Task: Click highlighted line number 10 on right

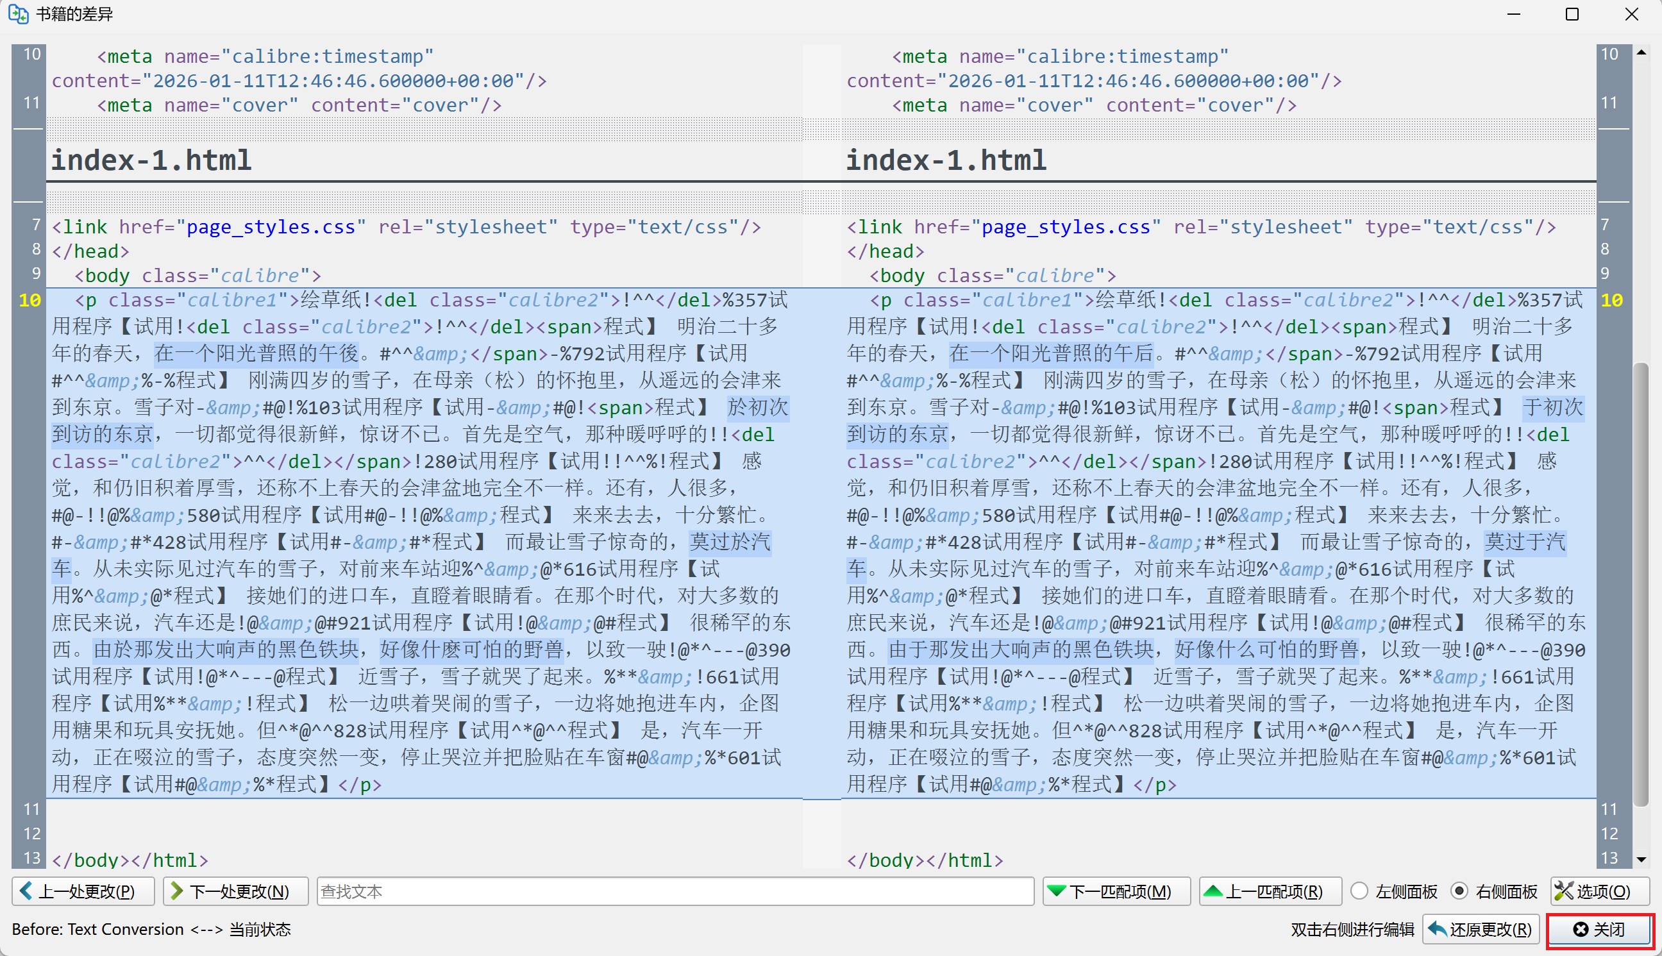Action: [1611, 300]
